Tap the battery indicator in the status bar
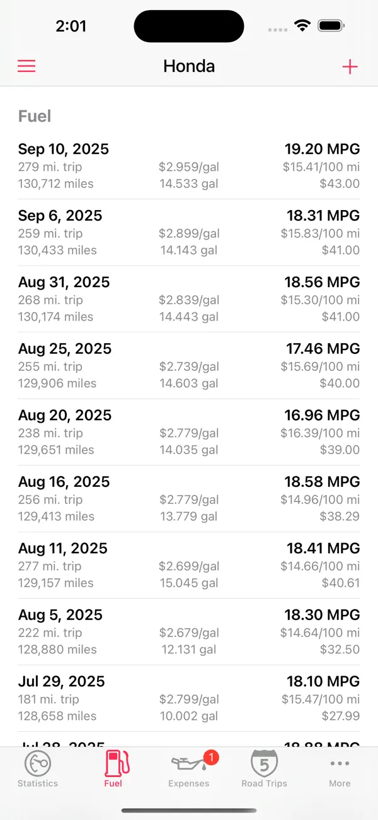The width and height of the screenshot is (378, 820). [330, 26]
